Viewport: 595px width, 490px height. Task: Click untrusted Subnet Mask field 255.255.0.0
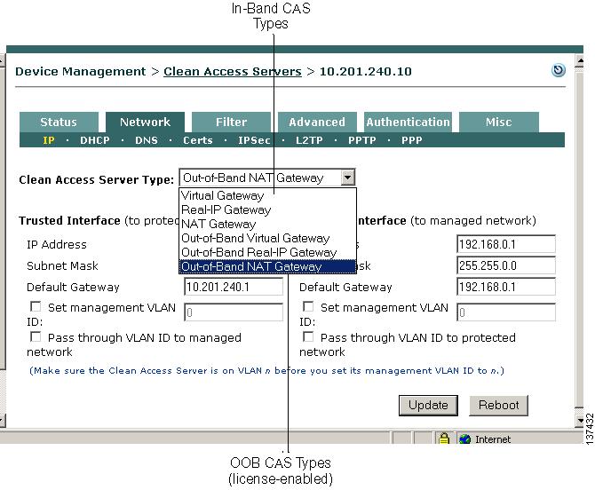[506, 265]
